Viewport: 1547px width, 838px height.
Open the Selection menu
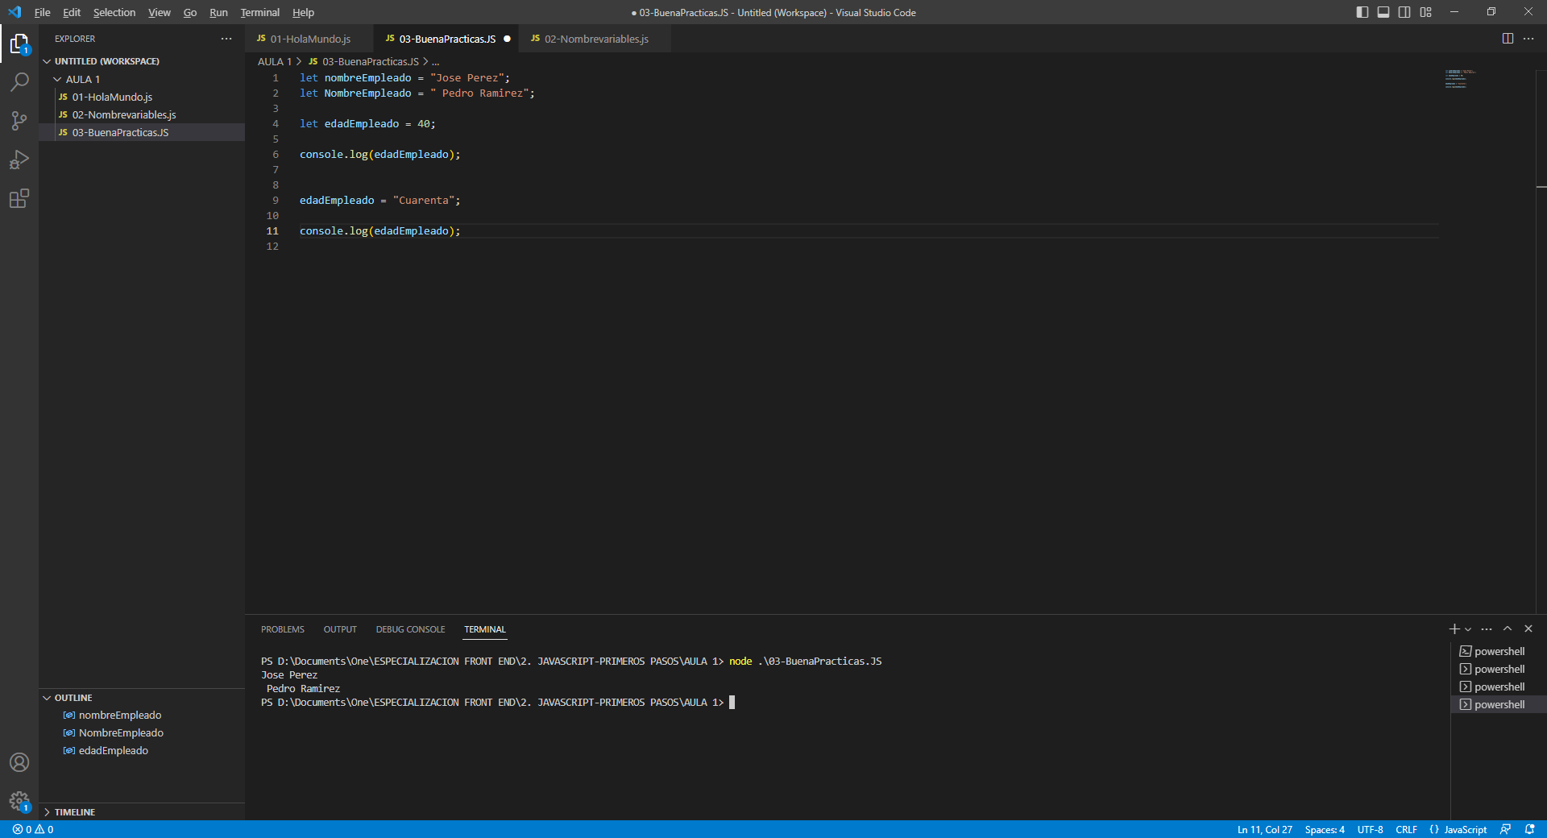point(114,12)
